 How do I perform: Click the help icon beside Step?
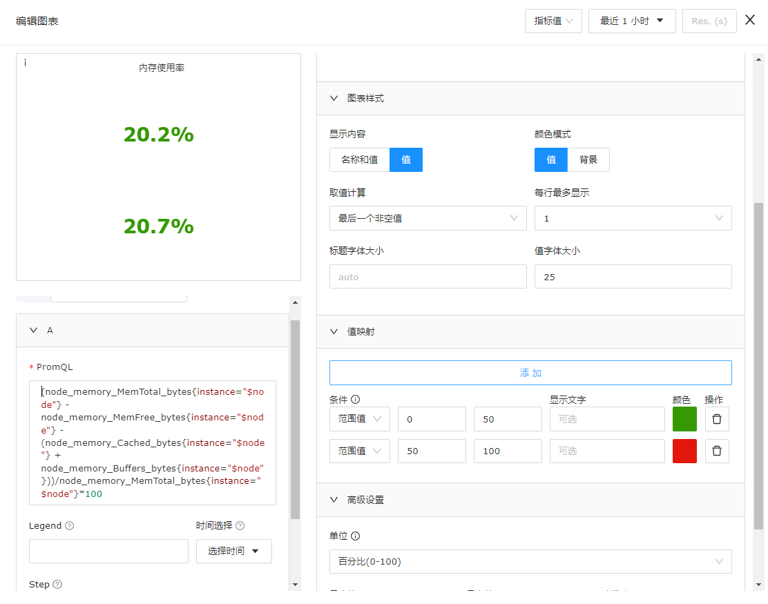click(56, 584)
